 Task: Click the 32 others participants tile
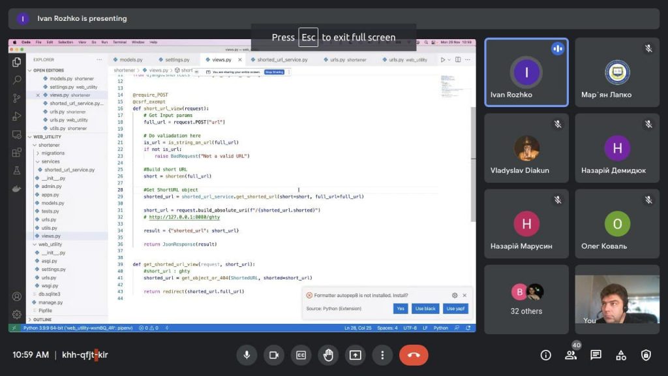526,300
